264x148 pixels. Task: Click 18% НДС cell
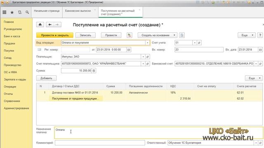181,92
